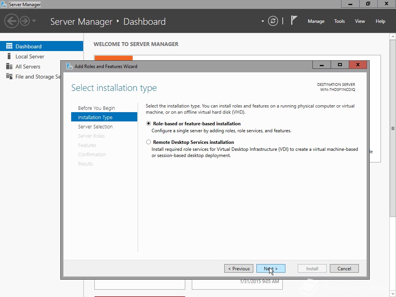This screenshot has width=396, height=297.
Task: Click the File and Storage icon
Action: click(x=9, y=76)
